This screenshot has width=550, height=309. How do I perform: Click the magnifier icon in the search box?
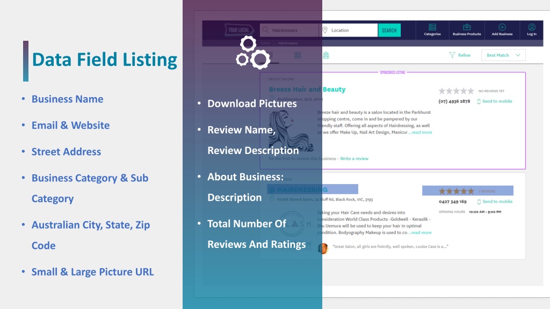(x=265, y=30)
